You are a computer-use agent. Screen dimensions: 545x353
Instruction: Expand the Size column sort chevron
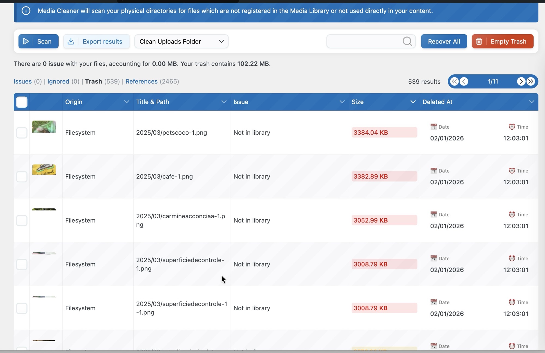click(413, 102)
